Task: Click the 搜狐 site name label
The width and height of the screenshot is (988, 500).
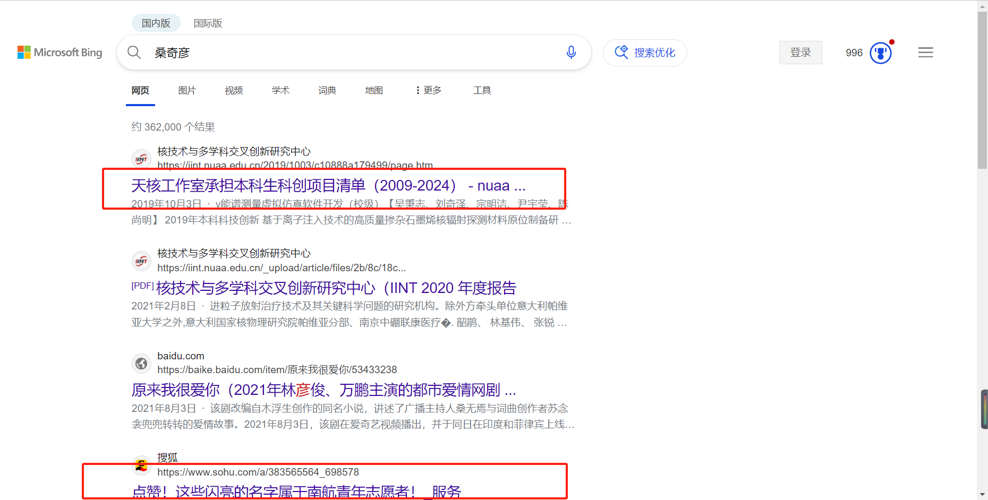Action: [x=167, y=458]
